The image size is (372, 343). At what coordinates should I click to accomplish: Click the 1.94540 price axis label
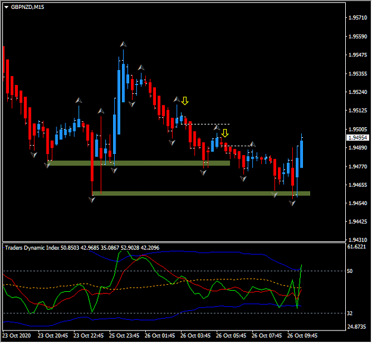coord(358,203)
